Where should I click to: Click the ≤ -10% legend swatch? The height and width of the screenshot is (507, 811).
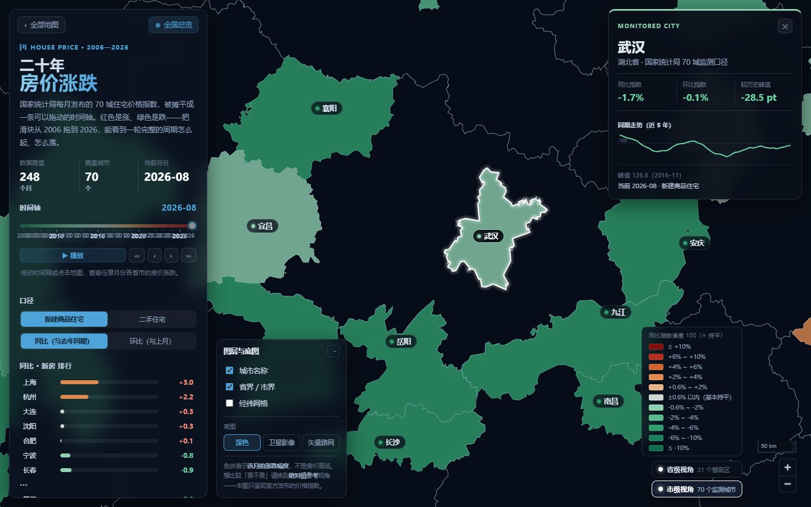[656, 448]
